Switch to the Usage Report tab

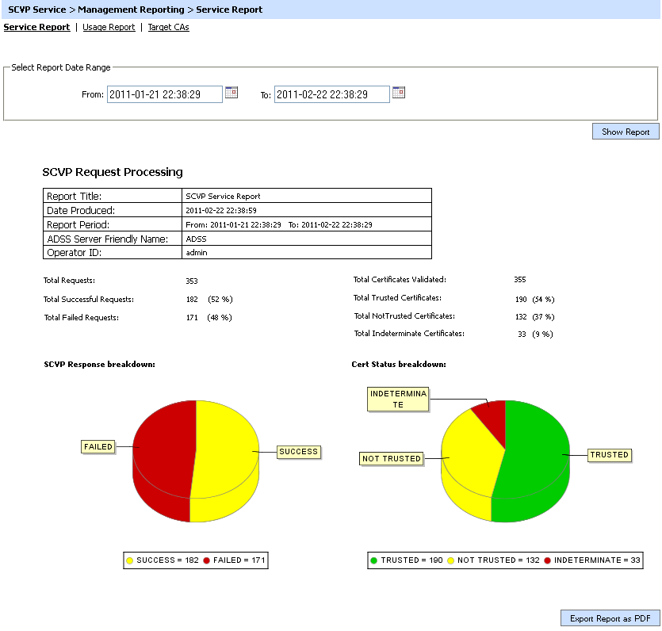coord(109,27)
